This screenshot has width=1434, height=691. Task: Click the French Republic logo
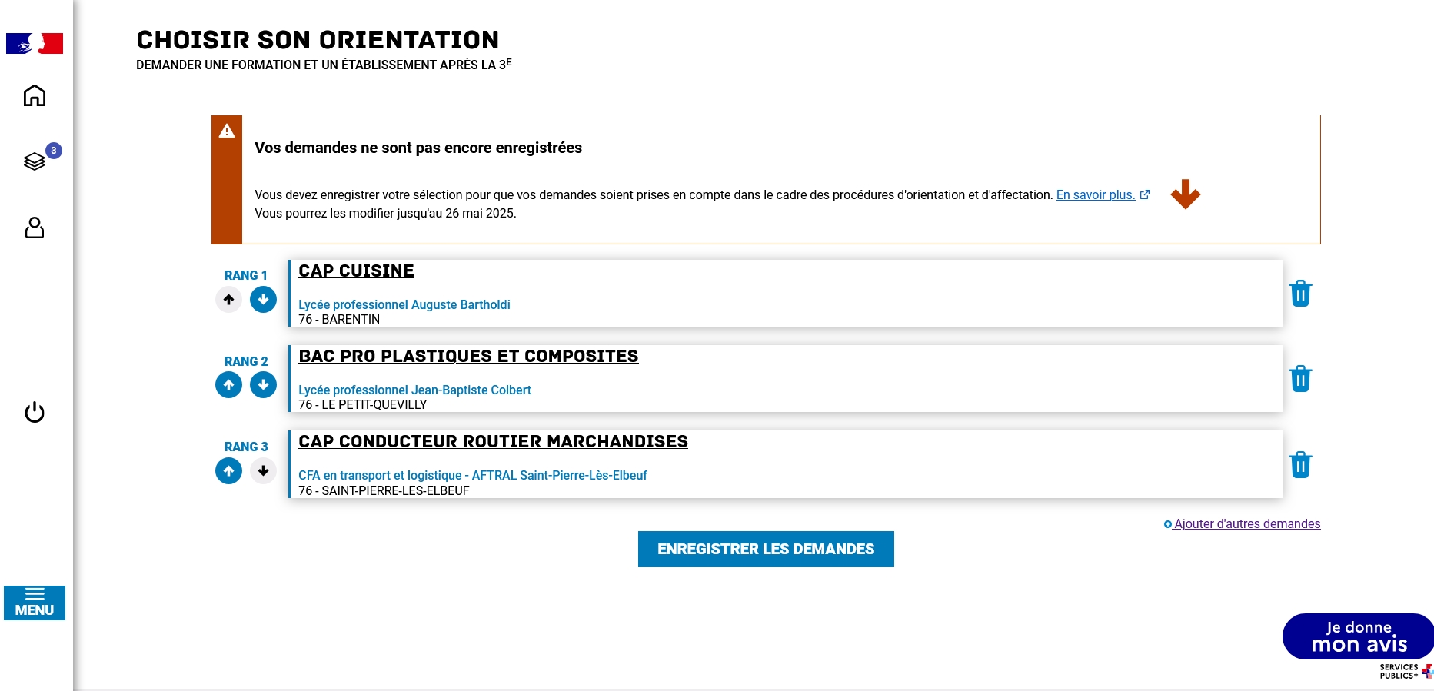point(35,43)
